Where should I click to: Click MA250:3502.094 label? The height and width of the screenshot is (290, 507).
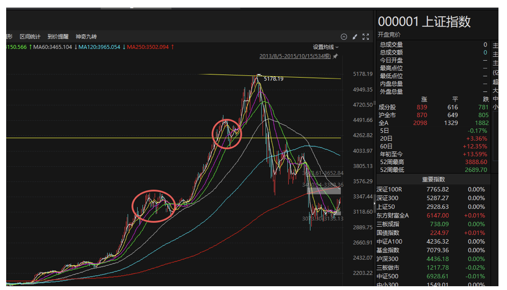click(x=148, y=47)
